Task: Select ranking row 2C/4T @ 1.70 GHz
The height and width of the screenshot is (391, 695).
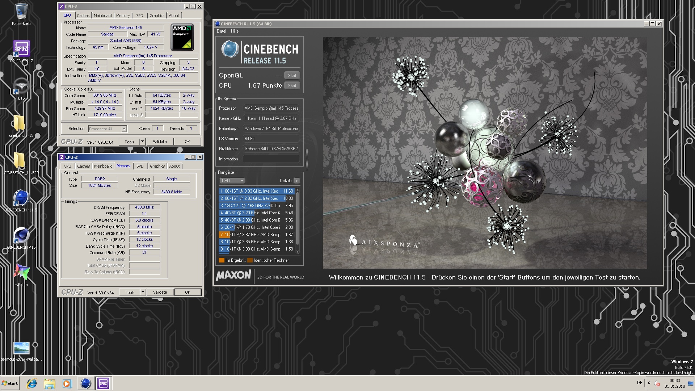Action: 257,227
